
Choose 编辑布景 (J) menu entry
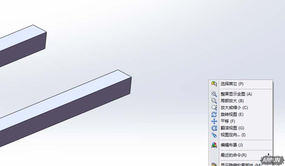[241, 145]
